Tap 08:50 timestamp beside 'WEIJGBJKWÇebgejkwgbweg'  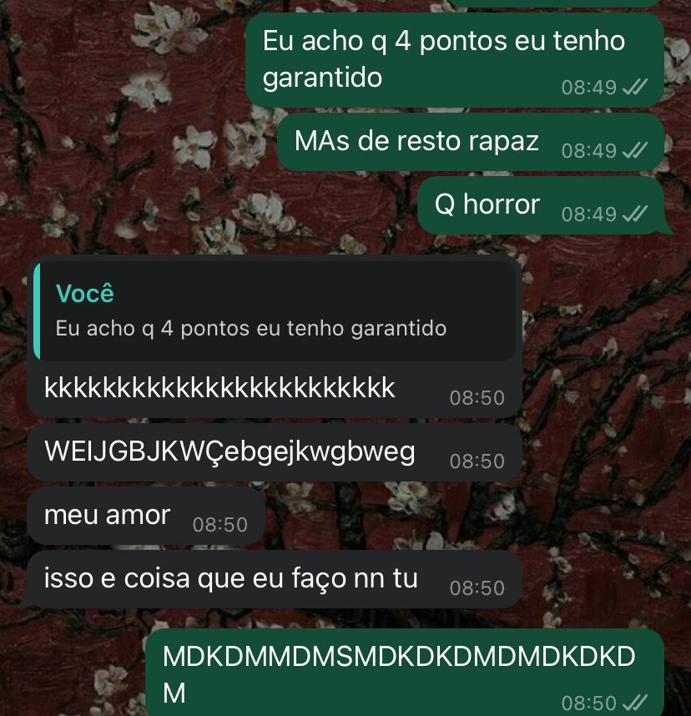click(x=477, y=461)
